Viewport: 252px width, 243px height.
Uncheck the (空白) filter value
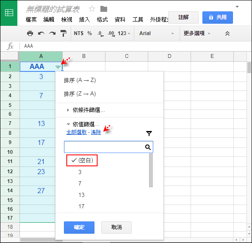tap(82, 160)
